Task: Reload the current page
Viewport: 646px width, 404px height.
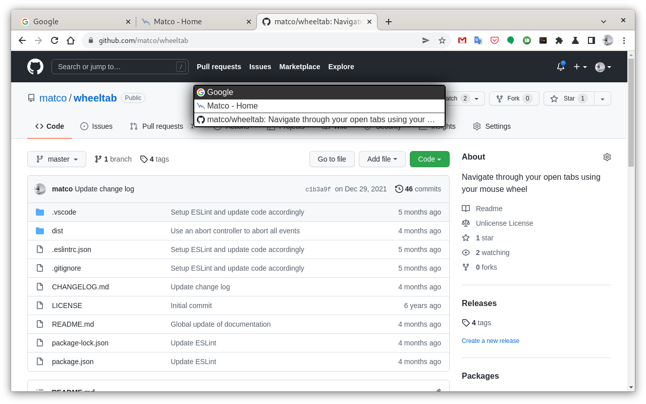Action: (55, 40)
